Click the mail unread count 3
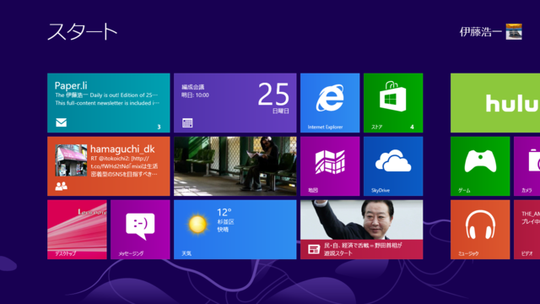540x304 pixels. (x=159, y=128)
